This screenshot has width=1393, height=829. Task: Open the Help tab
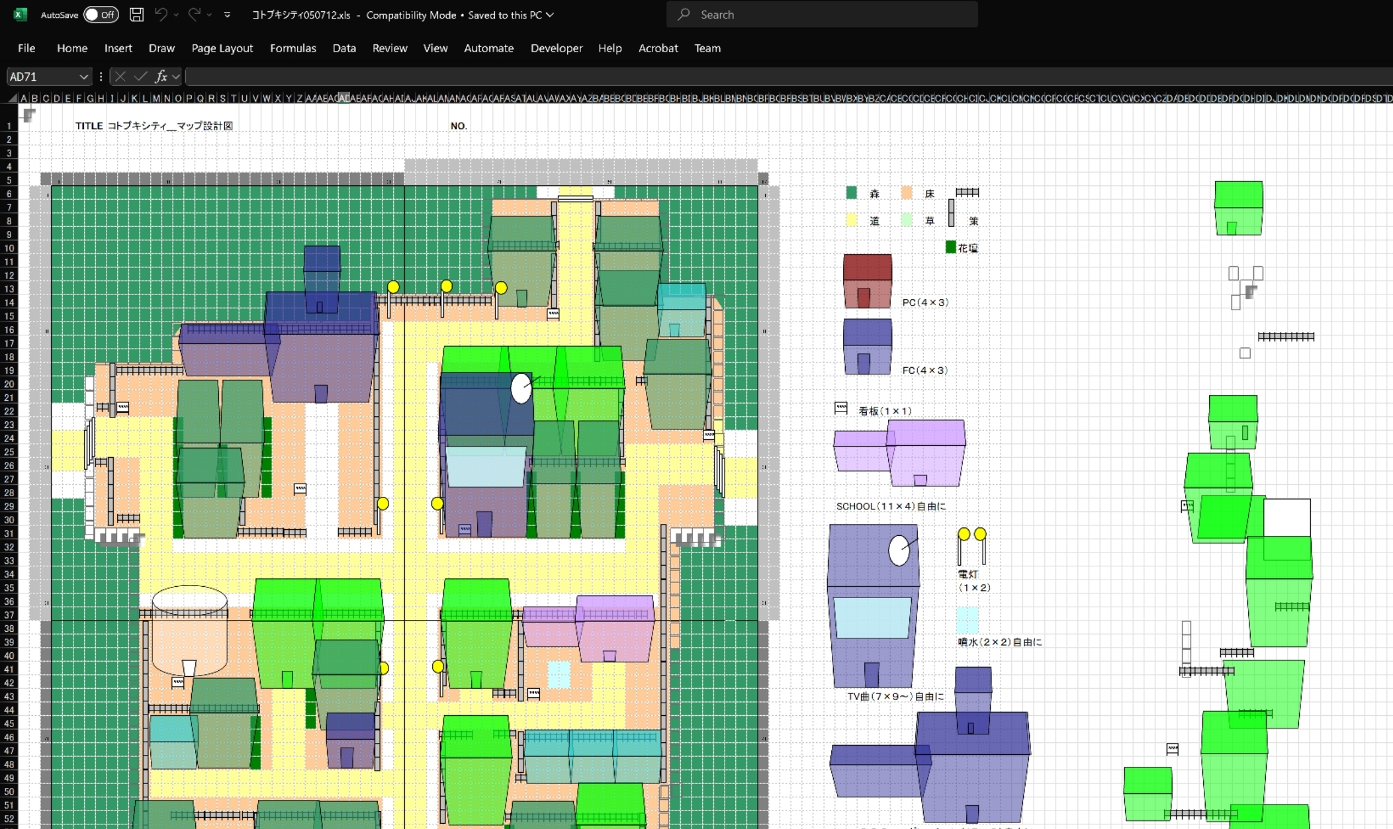(x=610, y=48)
